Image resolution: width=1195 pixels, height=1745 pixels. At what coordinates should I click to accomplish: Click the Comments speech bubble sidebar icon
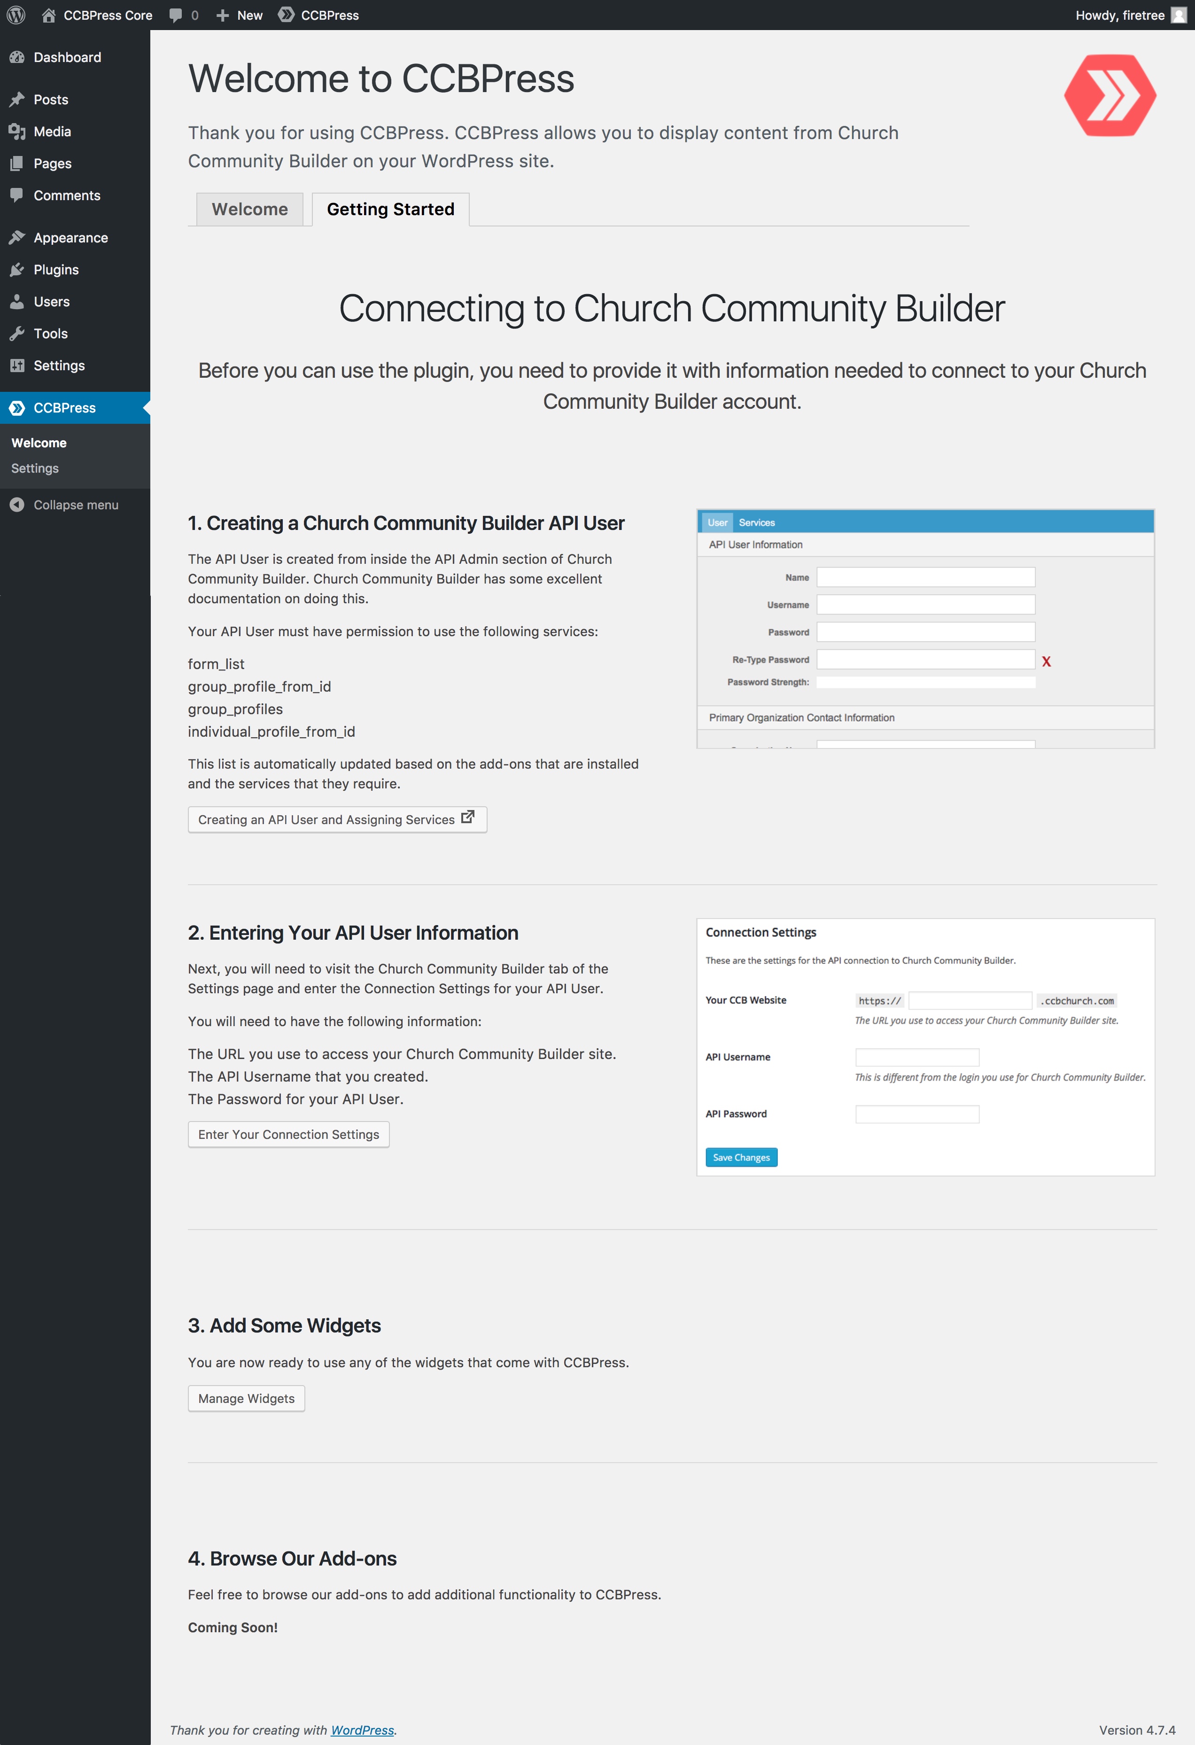click(17, 195)
